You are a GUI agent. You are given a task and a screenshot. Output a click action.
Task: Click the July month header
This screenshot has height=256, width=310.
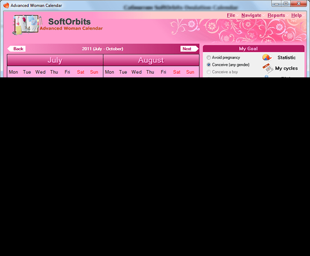55,60
